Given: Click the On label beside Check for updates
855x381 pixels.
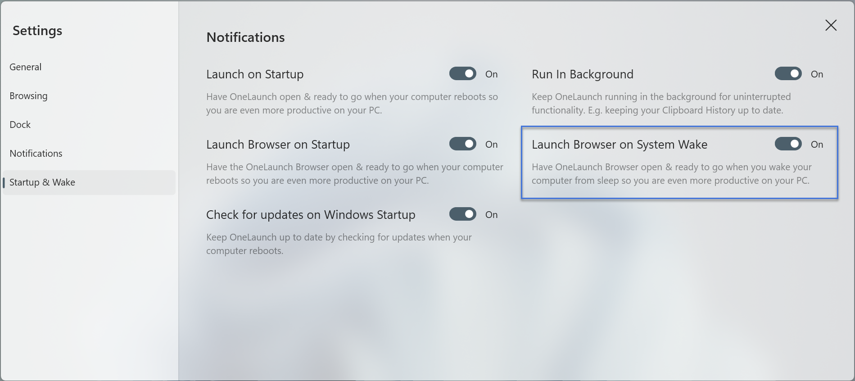Looking at the screenshot, I should 491,215.
